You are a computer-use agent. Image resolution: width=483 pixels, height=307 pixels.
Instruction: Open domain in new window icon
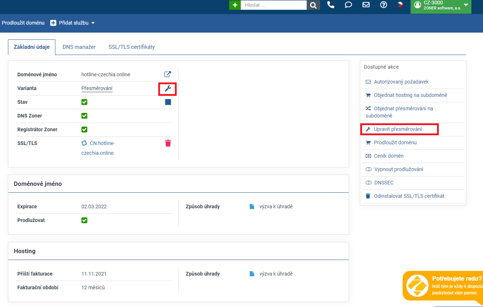pos(168,74)
